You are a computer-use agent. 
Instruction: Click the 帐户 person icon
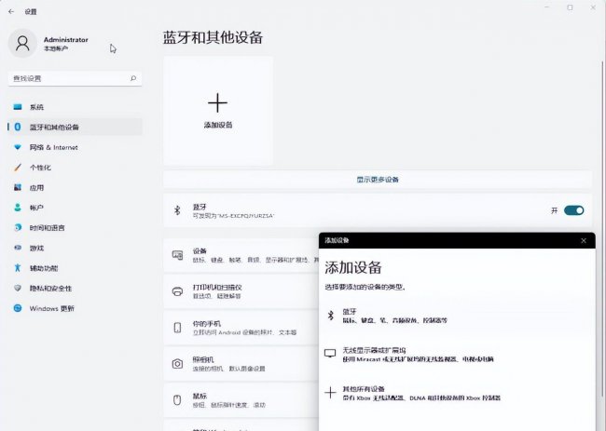(18, 208)
